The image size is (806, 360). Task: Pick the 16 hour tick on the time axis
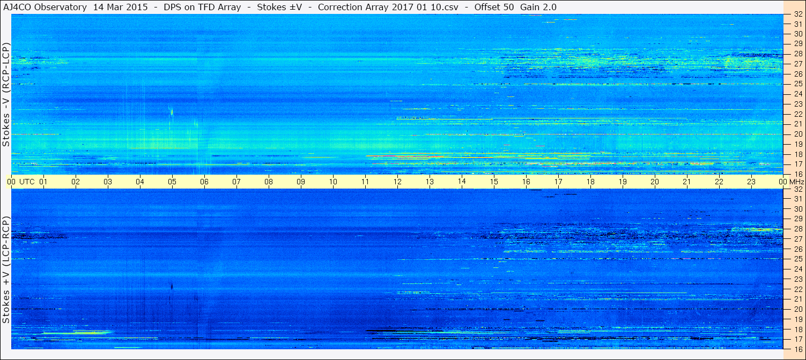526,182
